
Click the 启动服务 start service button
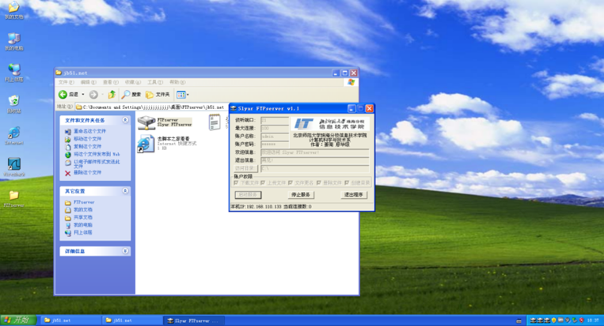tap(248, 195)
